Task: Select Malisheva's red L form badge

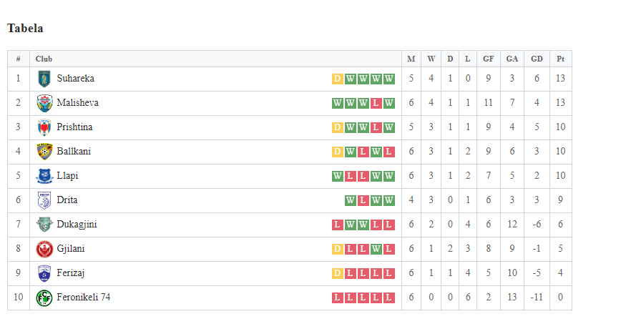Action: pyautogui.click(x=376, y=103)
